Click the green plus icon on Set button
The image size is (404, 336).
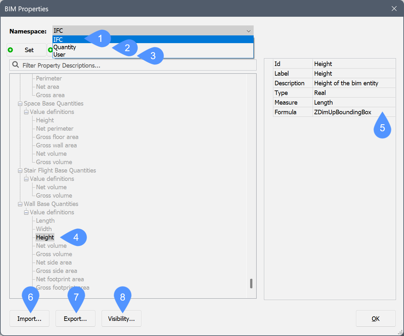click(10, 50)
